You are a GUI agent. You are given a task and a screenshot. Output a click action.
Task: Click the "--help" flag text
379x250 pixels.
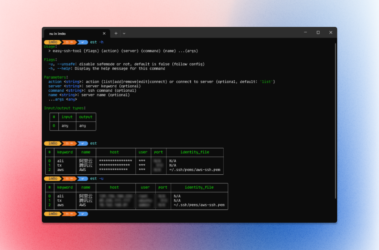64,69
